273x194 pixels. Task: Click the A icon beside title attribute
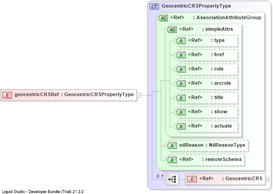[x=181, y=98]
